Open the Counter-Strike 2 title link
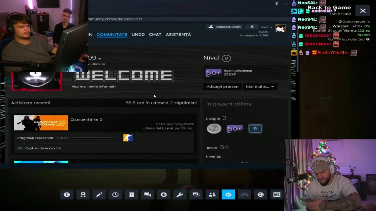 (86, 120)
